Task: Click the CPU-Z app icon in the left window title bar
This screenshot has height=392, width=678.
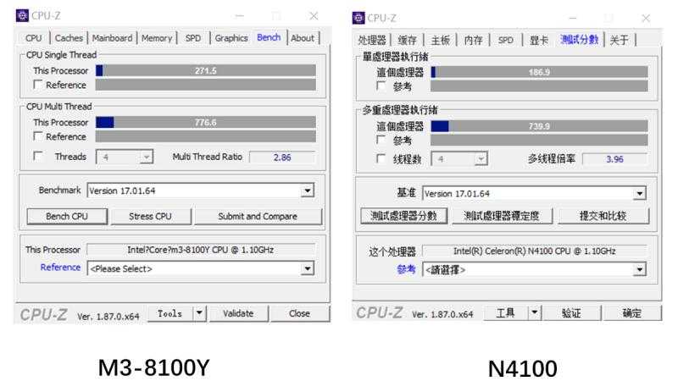Action: [x=22, y=15]
